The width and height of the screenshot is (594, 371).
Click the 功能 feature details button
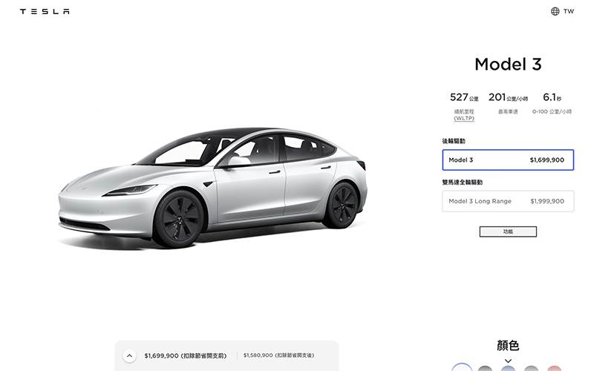[508, 232]
